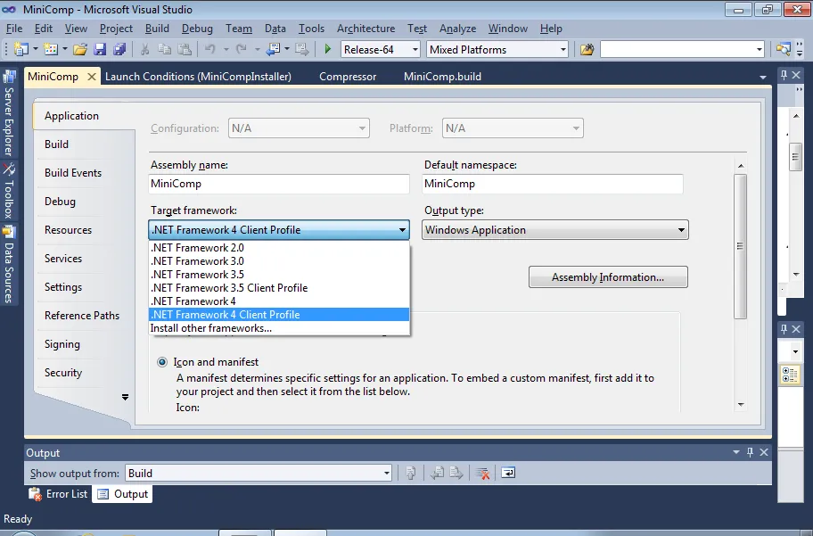This screenshot has width=813, height=536.
Task: Click the Find in Files folder icon
Action: pyautogui.click(x=587, y=49)
